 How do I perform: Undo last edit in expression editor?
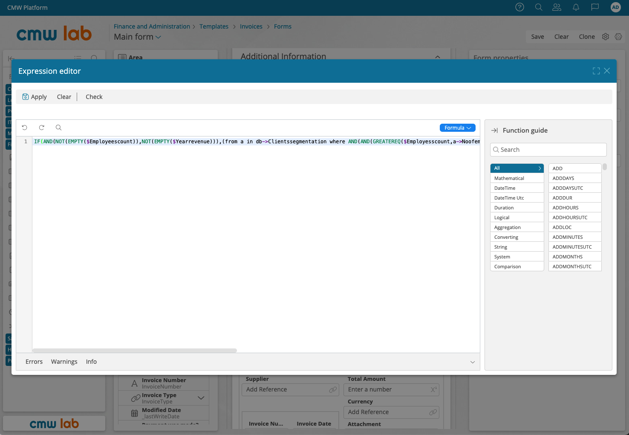[25, 128]
